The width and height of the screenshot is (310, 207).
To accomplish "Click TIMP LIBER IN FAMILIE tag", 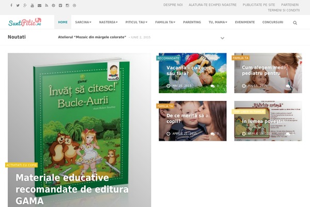I will point(249,112).
